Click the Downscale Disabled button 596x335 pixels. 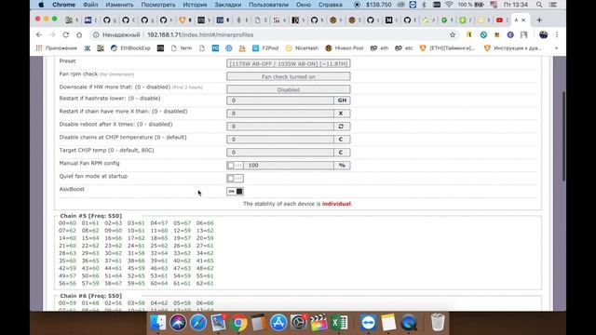pyautogui.click(x=288, y=89)
